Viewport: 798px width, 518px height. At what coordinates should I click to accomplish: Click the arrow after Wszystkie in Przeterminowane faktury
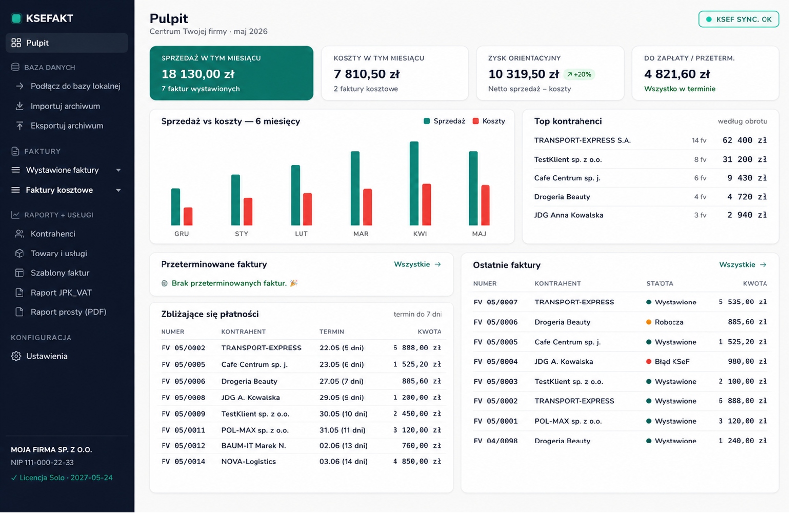[437, 264]
